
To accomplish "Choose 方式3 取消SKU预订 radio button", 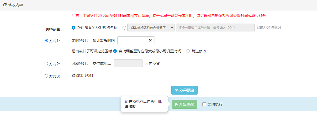I will coord(46,76).
